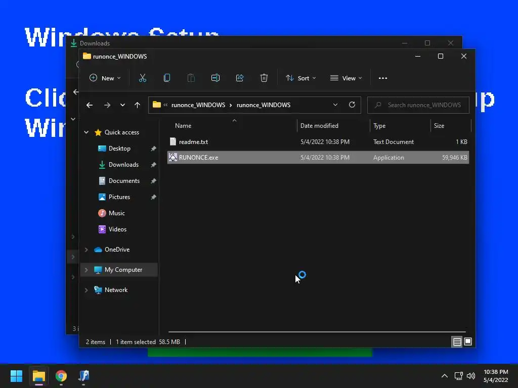Go forward with the right arrow button
The height and width of the screenshot is (388, 518).
pyautogui.click(x=107, y=105)
